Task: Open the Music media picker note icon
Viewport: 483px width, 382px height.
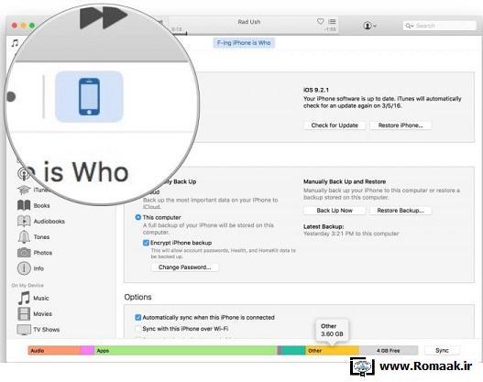Action: point(15,43)
